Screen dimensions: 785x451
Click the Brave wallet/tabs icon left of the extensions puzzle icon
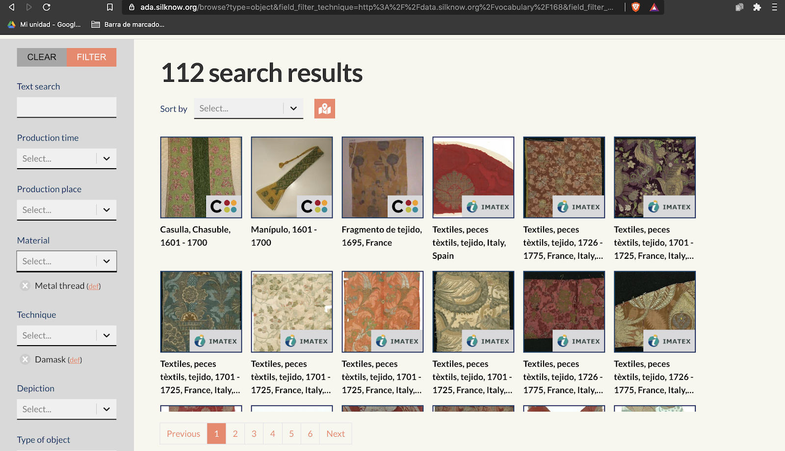tap(739, 7)
